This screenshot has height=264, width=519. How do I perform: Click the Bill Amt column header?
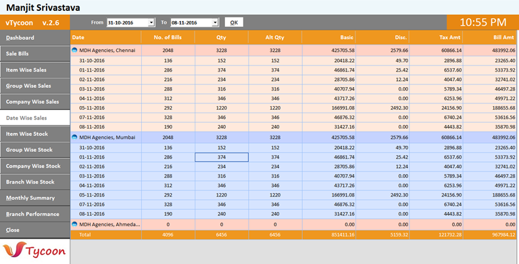click(489, 38)
